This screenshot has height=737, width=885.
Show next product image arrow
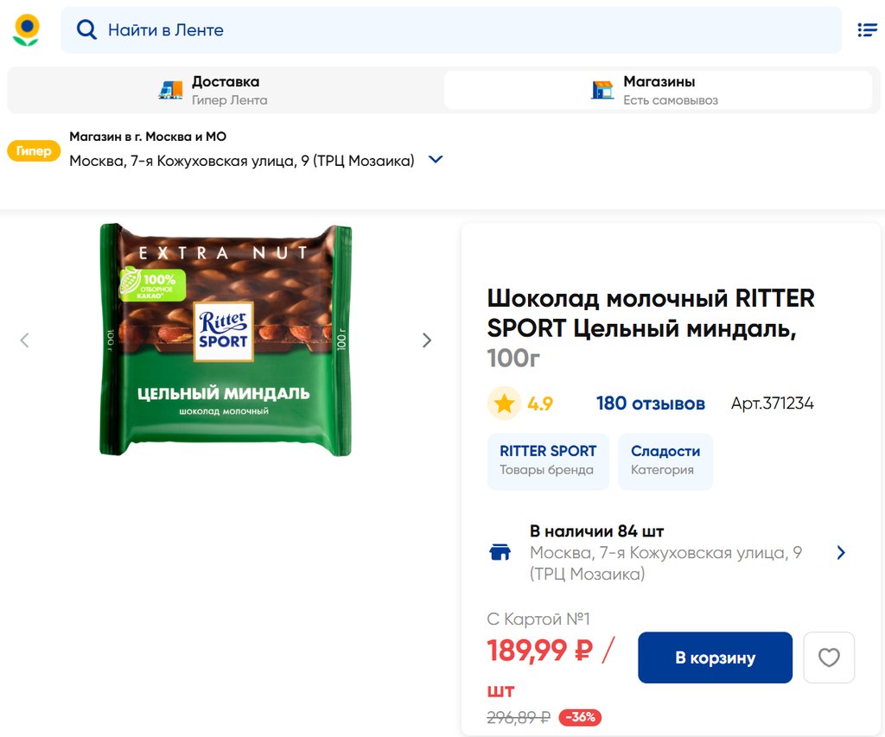pyautogui.click(x=427, y=340)
